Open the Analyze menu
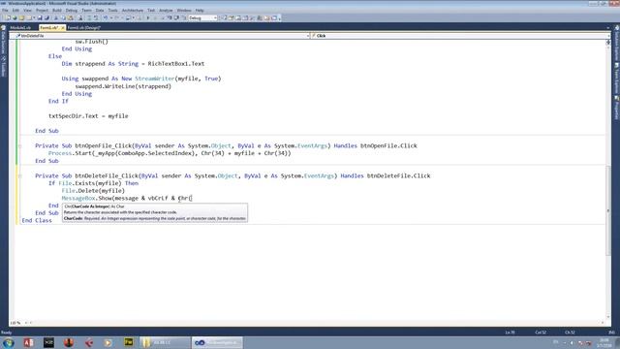 coord(166,11)
